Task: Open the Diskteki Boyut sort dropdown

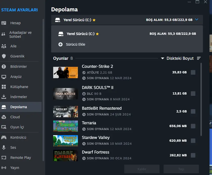Action: click(x=177, y=58)
